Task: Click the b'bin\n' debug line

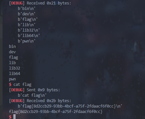Action: [26, 9]
